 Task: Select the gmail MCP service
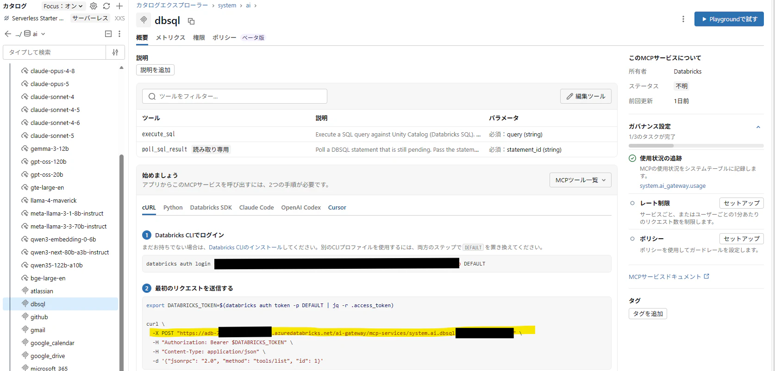click(x=38, y=330)
